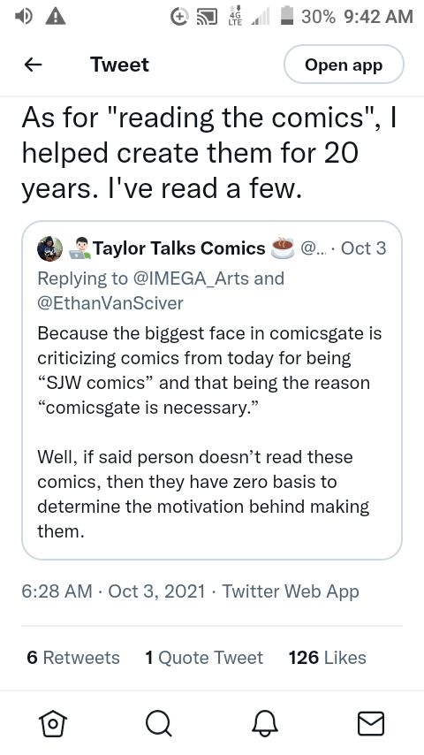Open the Search magnifier icon
424x755 pixels.
click(x=158, y=723)
